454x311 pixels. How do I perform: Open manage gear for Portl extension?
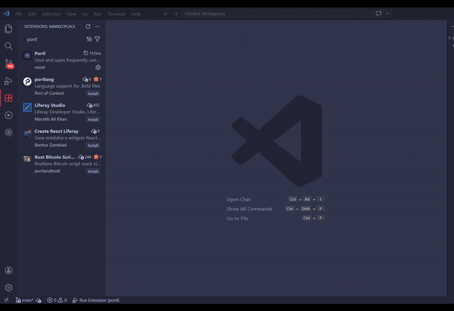pyautogui.click(x=98, y=67)
